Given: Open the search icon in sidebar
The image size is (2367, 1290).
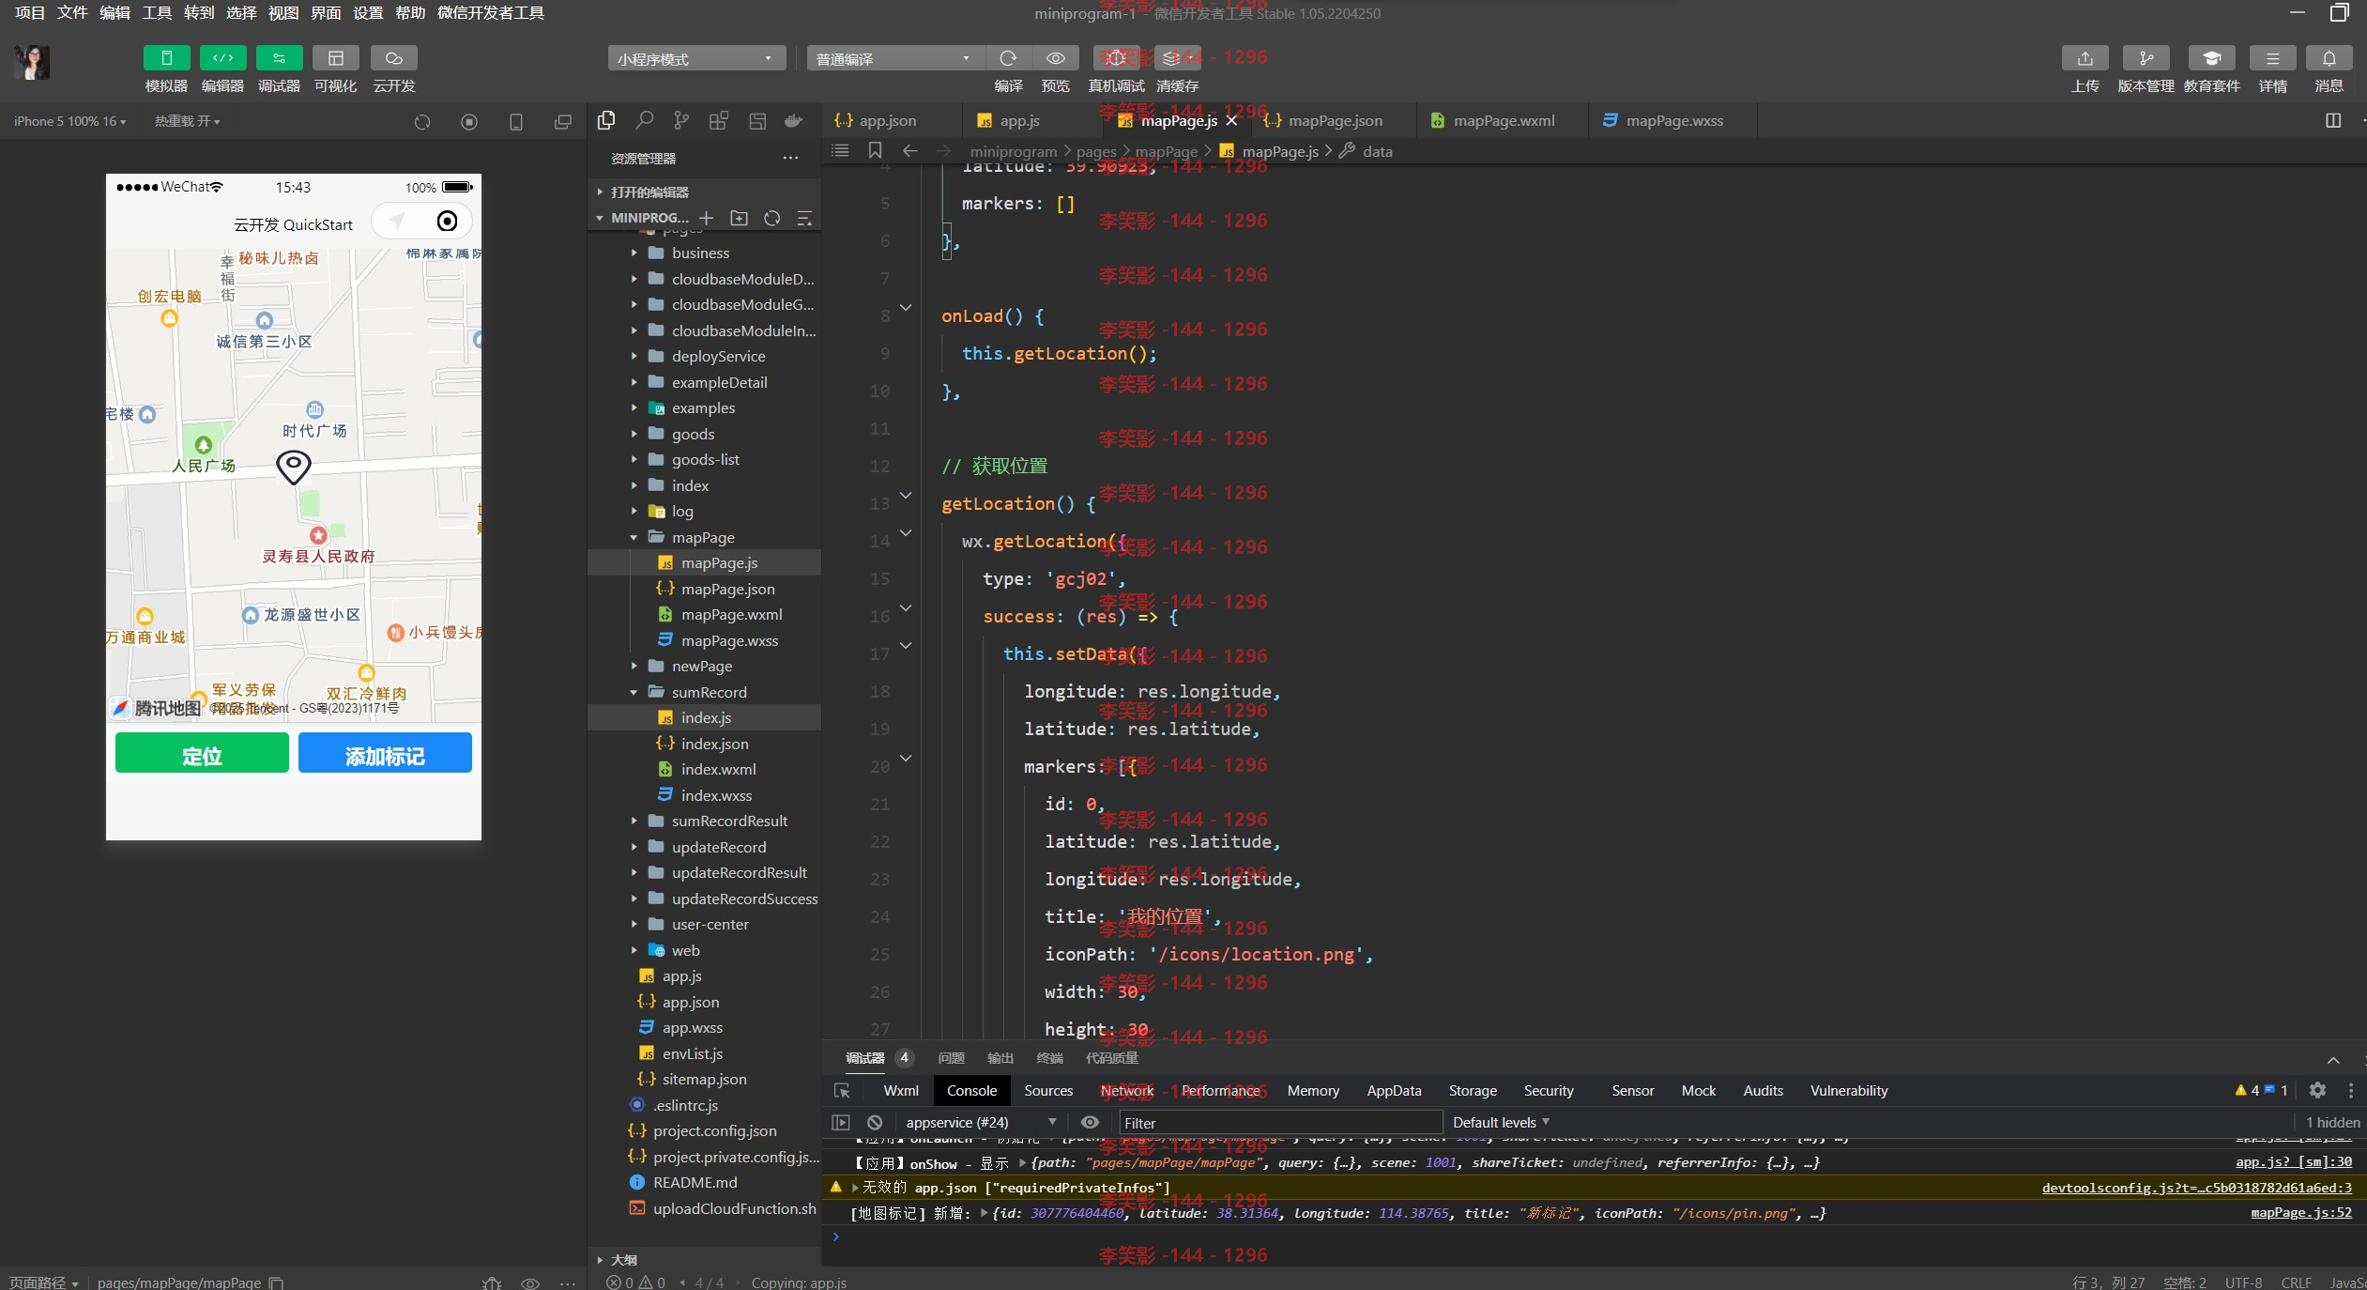Looking at the screenshot, I should pos(644,121).
